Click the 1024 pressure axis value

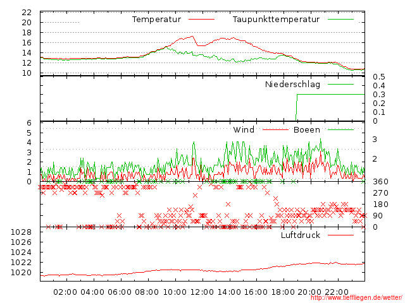pyautogui.click(x=21, y=252)
